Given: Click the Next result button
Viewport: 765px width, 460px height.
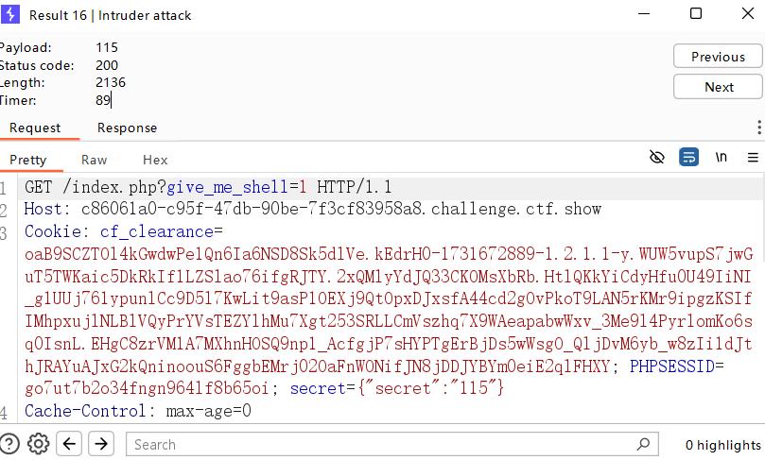Looking at the screenshot, I should point(718,87).
